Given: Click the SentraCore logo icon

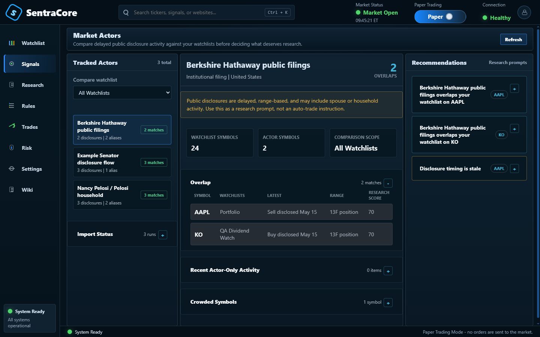Looking at the screenshot, I should click(14, 12).
